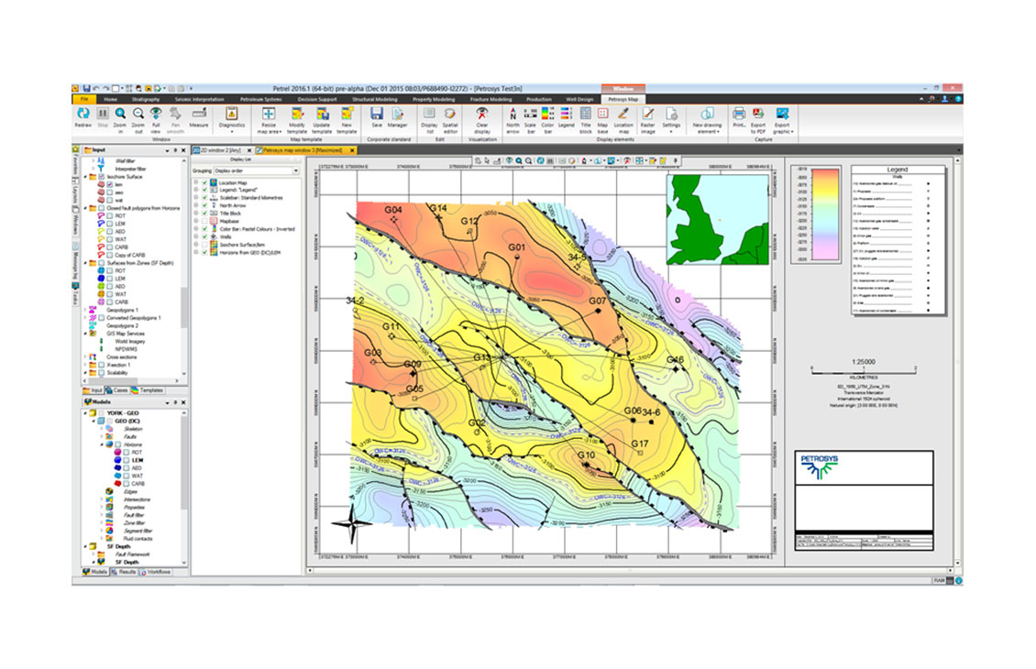Toggle Wells checkbox in display list
The width and height of the screenshot is (1036, 669).
[204, 236]
